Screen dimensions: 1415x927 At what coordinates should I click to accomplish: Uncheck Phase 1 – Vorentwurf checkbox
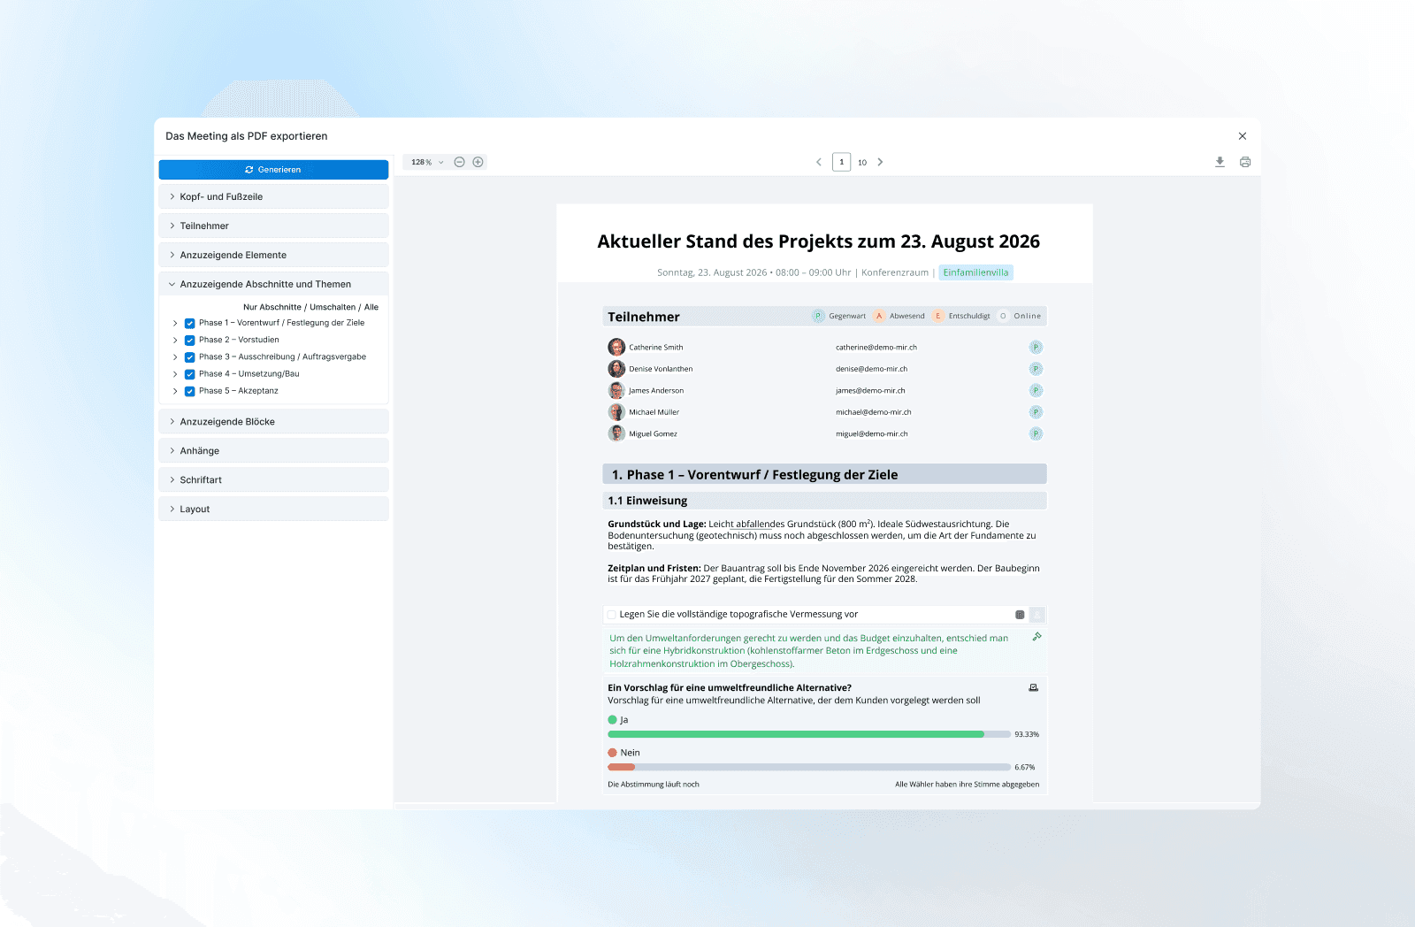click(x=189, y=323)
